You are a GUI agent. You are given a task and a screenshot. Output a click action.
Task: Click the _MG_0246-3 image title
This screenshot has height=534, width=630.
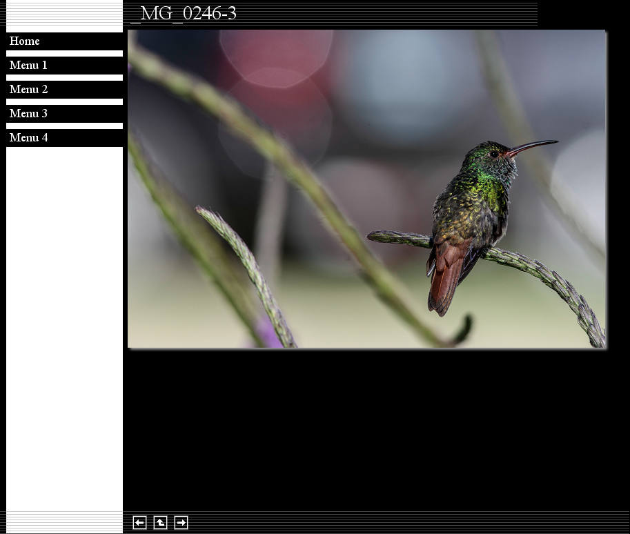[184, 14]
